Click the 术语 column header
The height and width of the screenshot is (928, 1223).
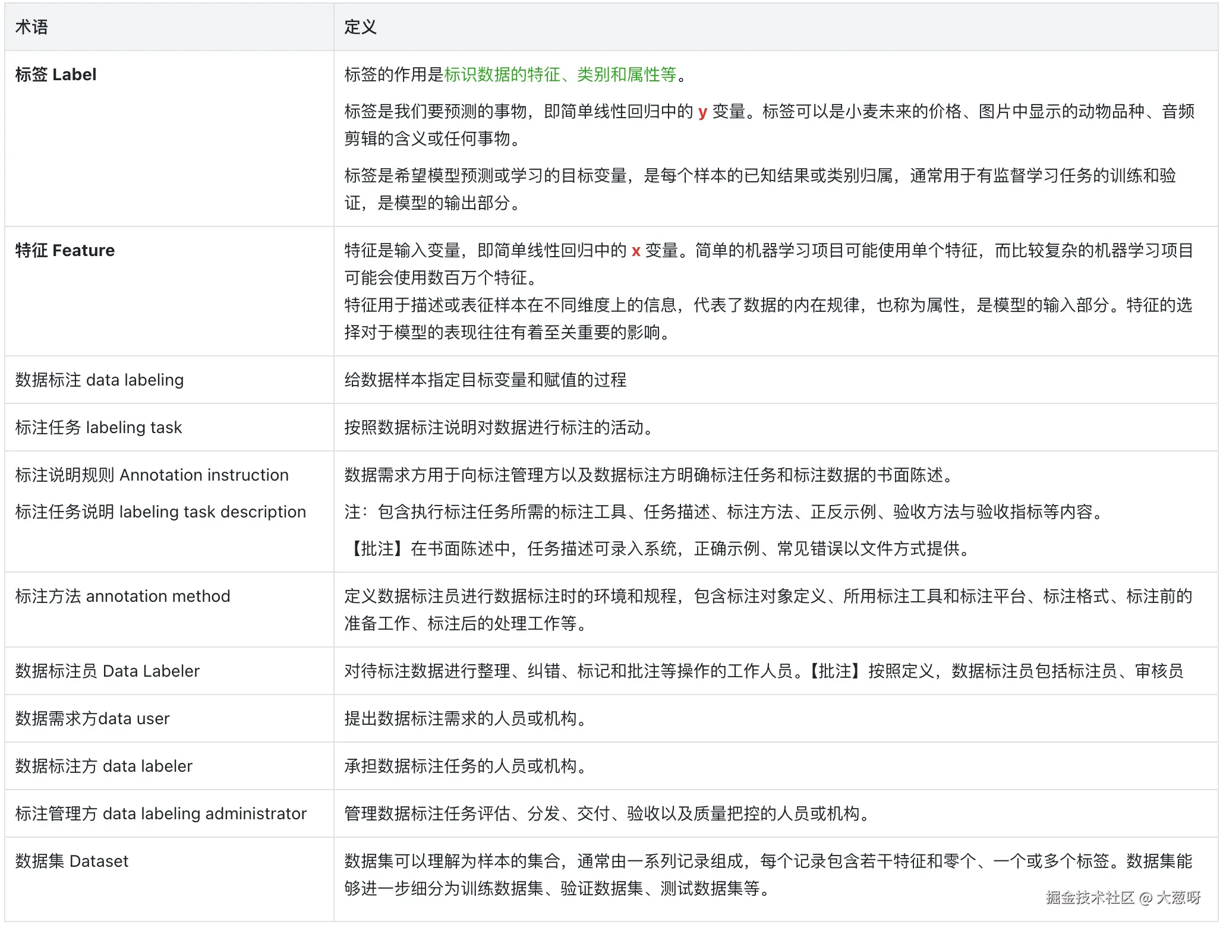(x=31, y=27)
